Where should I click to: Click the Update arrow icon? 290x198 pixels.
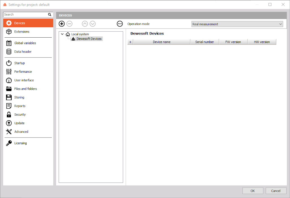click(x=9, y=123)
